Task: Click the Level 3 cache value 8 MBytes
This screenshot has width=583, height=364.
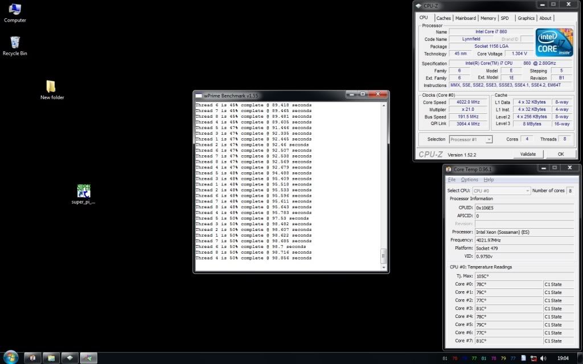Action: tap(532, 123)
